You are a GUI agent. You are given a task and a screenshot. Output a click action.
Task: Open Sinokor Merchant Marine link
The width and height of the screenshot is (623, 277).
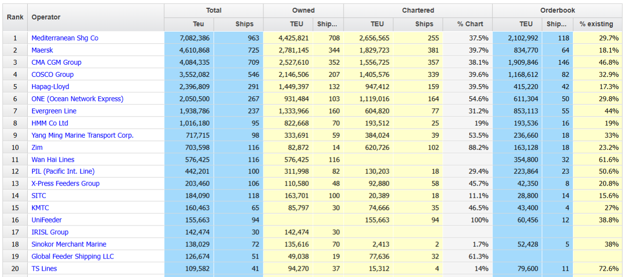click(69, 244)
